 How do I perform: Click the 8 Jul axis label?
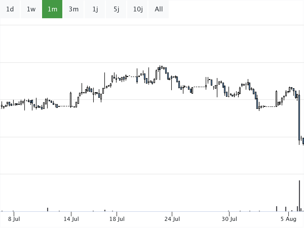pyautogui.click(x=14, y=219)
